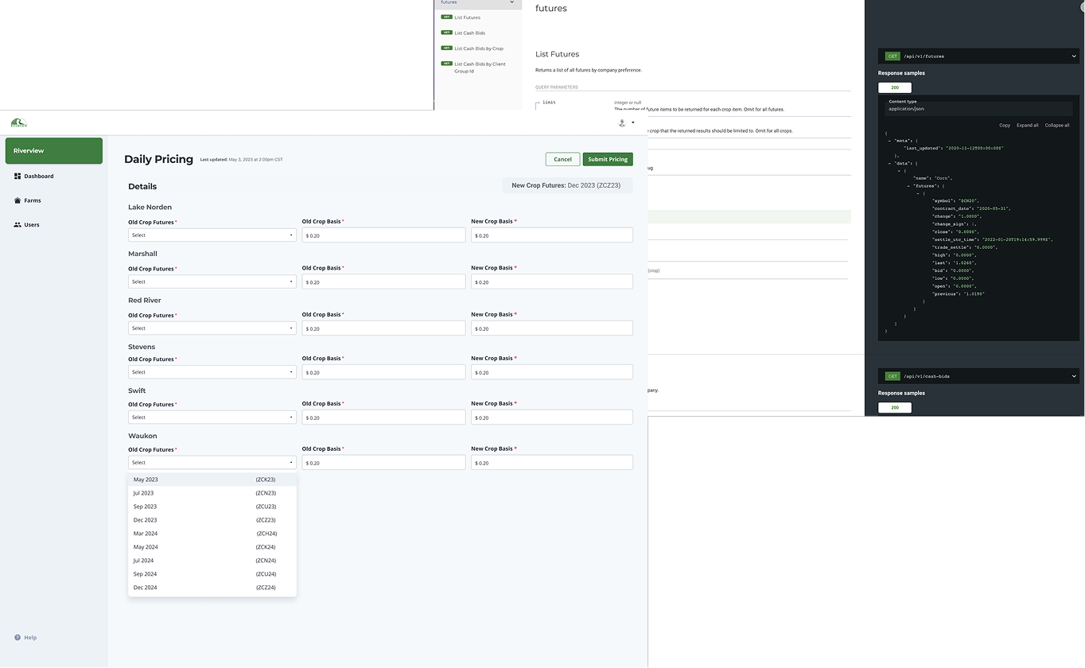Viewport: 1085px width, 668px height.
Task: Select the Riverview item in the sidebar
Action: coord(54,151)
